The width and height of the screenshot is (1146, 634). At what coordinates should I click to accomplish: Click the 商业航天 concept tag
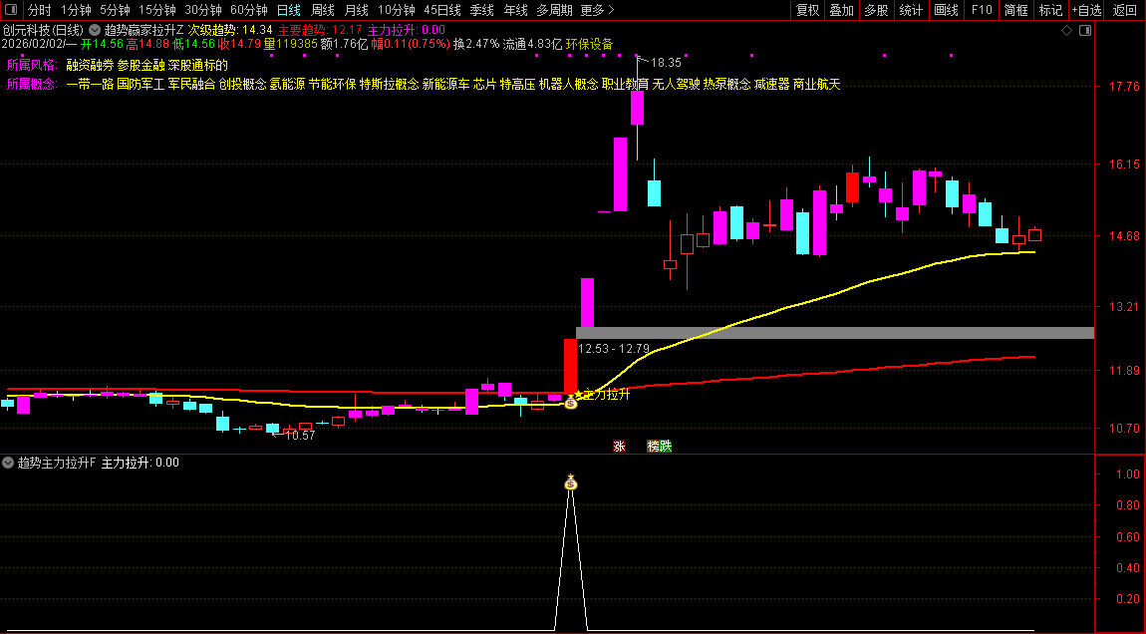tap(816, 85)
